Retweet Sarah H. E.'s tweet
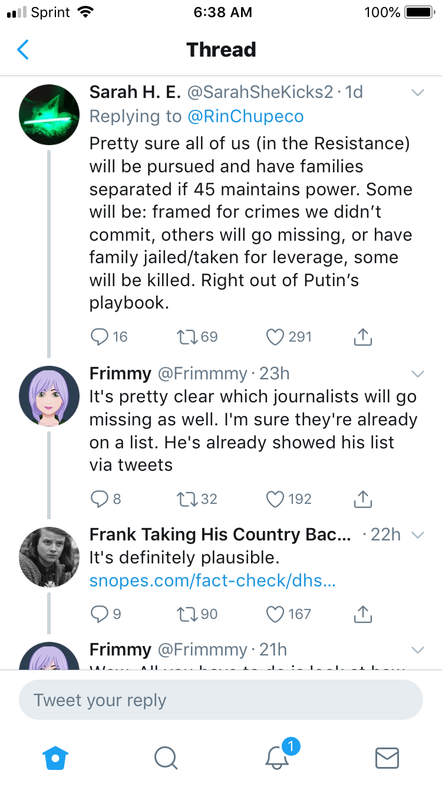This screenshot has width=442, height=787. point(187,337)
